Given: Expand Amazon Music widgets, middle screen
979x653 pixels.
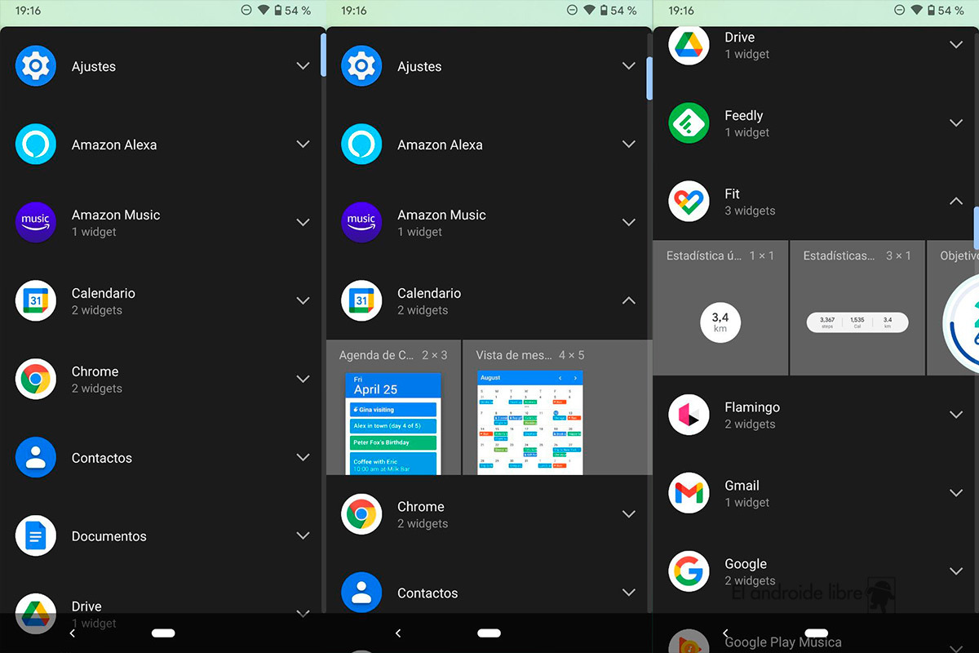Looking at the screenshot, I should point(628,223).
